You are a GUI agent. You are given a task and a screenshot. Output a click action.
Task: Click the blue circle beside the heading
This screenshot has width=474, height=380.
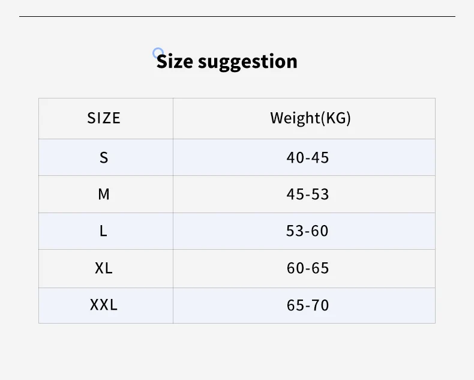(x=158, y=53)
